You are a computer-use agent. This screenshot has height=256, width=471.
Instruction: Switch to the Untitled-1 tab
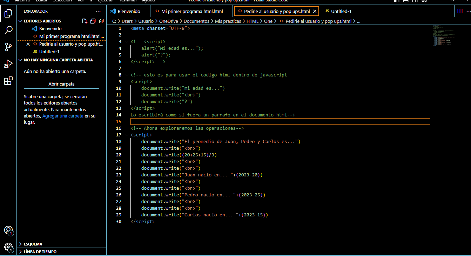coord(341,11)
